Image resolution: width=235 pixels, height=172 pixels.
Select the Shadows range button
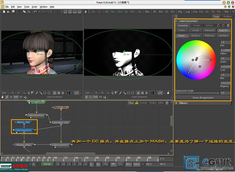[195, 36]
